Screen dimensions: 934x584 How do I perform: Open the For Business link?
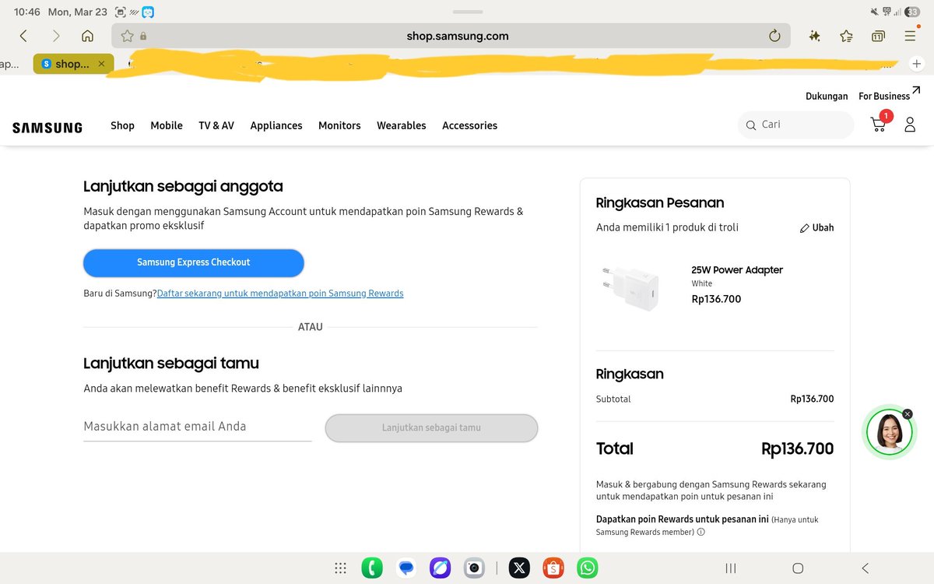click(889, 94)
